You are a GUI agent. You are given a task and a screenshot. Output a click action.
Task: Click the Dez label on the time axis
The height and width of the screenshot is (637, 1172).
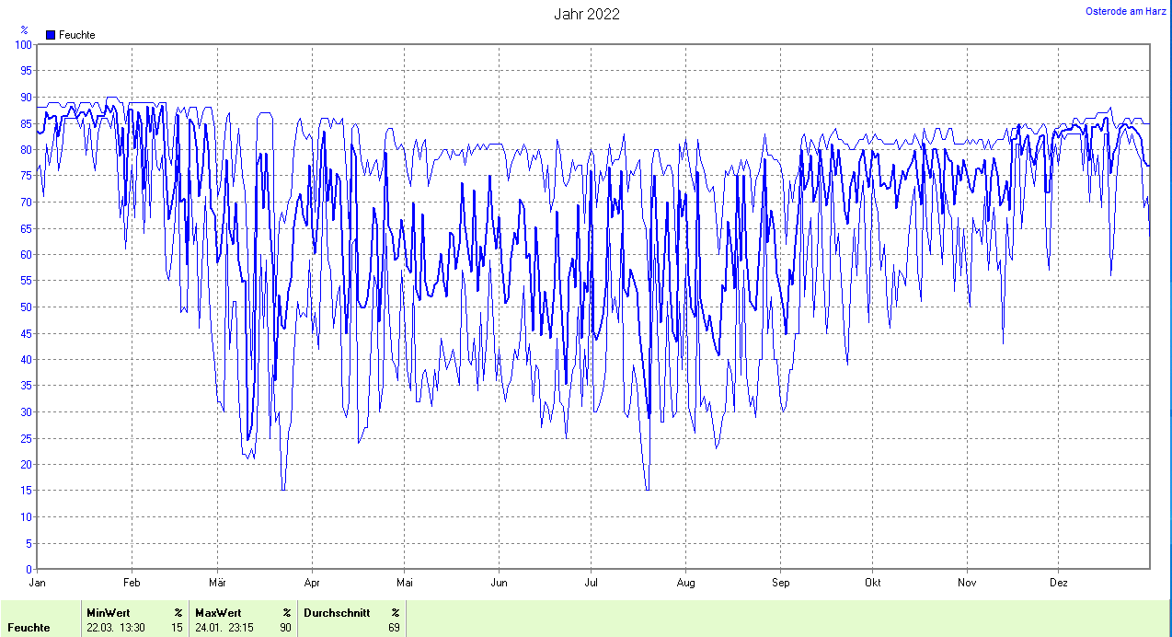1059,583
